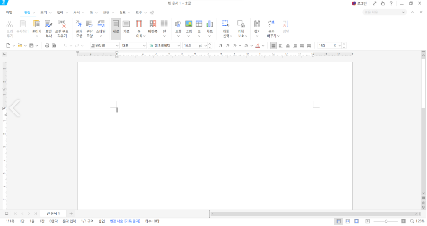Add a new document tab with plus
The height and width of the screenshot is (226, 427).
point(71,213)
